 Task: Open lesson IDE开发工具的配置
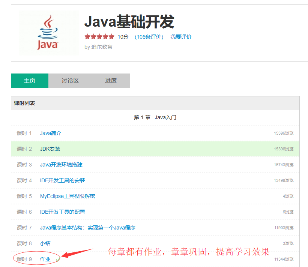pos(63,212)
